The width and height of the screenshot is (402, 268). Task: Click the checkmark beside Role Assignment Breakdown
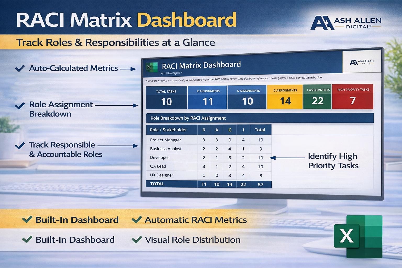point(20,106)
